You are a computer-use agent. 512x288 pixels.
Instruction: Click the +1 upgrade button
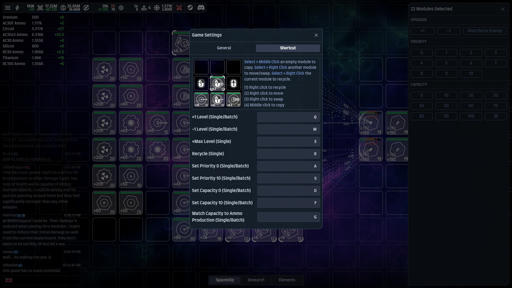tap(422, 31)
